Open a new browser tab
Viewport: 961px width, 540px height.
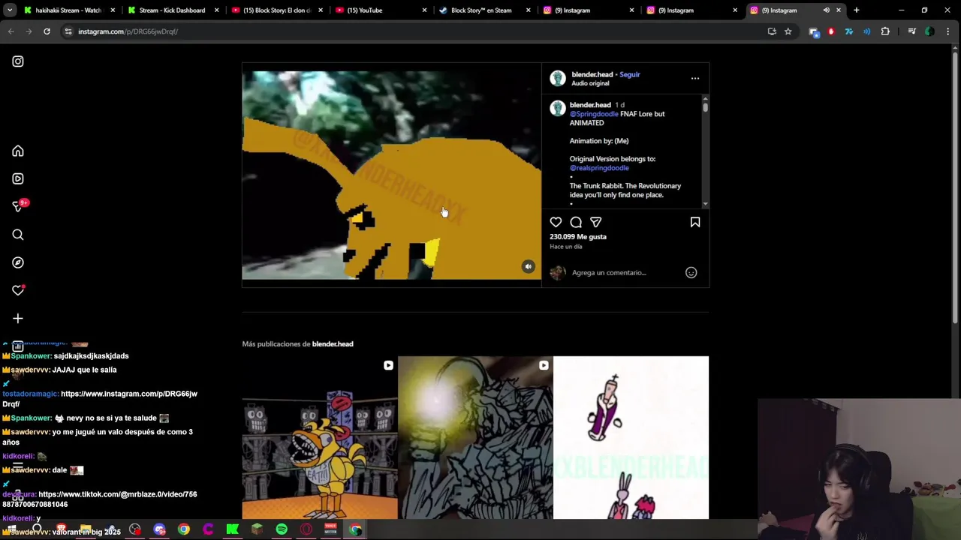coord(857,10)
